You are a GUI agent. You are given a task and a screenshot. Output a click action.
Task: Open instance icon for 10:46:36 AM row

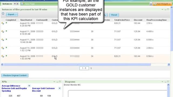pos(3,40)
